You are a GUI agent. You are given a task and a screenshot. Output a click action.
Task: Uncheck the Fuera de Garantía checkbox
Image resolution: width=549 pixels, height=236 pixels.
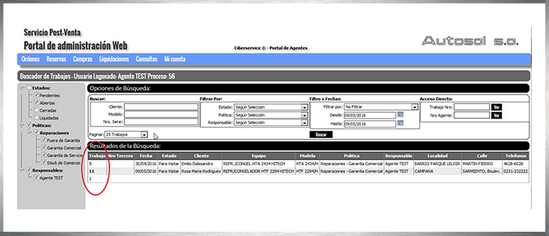point(44,140)
